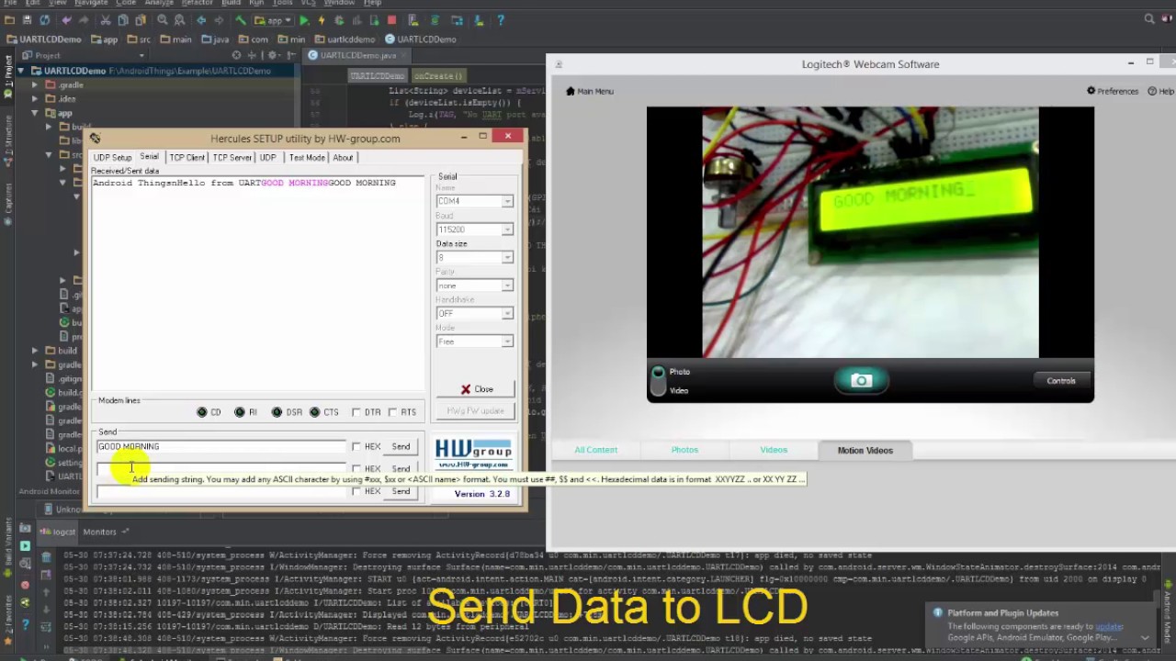The height and width of the screenshot is (661, 1176).
Task: Open the UARTLCDDemo.java editor tab
Action: click(358, 55)
